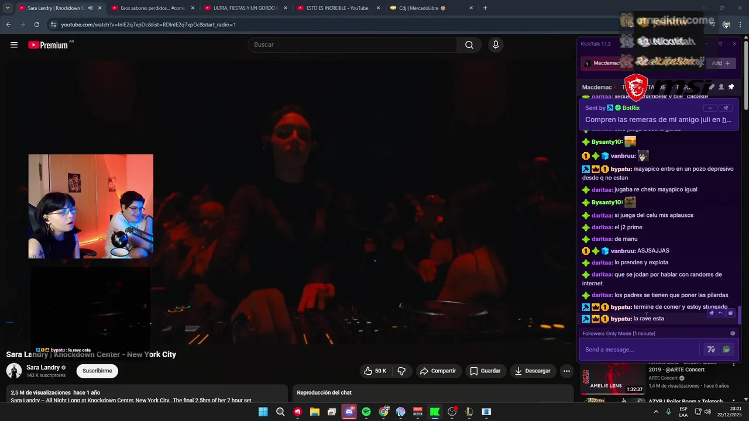Open the ESP LAA keyboard language indicator
The height and width of the screenshot is (421, 749).
click(683, 412)
